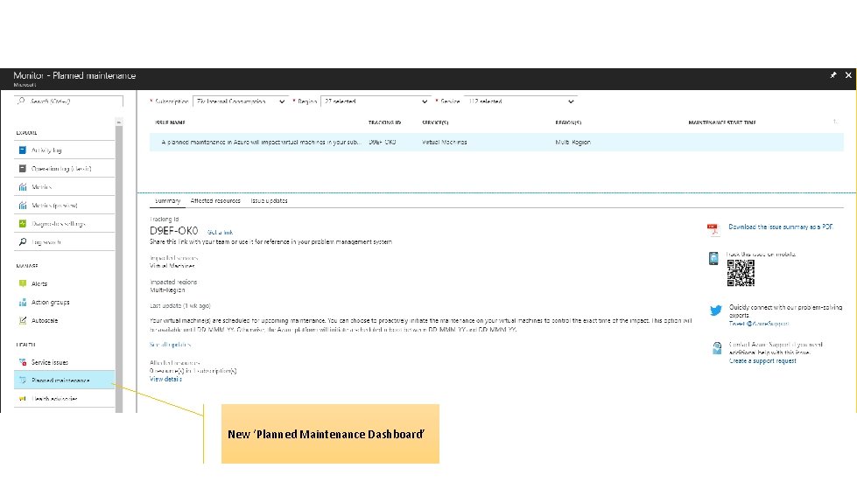Click the Multi-Region cell in table
Viewport: 857px width, 482px height.
[573, 142]
